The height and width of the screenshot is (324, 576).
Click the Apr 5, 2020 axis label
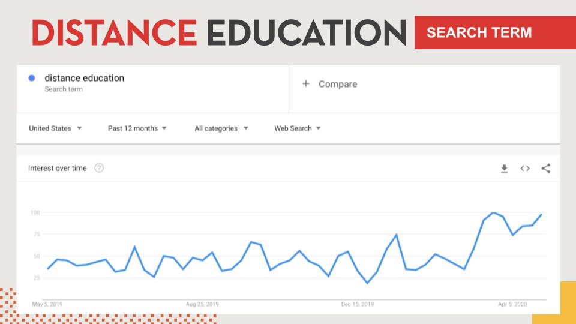(x=512, y=304)
